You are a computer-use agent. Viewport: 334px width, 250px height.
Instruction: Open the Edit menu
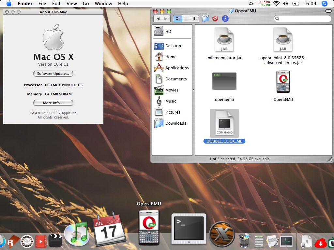(x=56, y=4)
